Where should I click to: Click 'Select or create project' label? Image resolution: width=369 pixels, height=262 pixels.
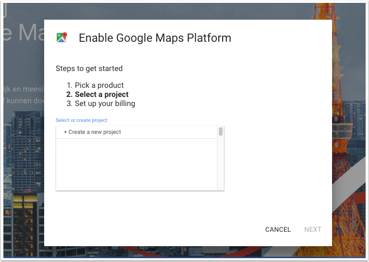[82, 120]
